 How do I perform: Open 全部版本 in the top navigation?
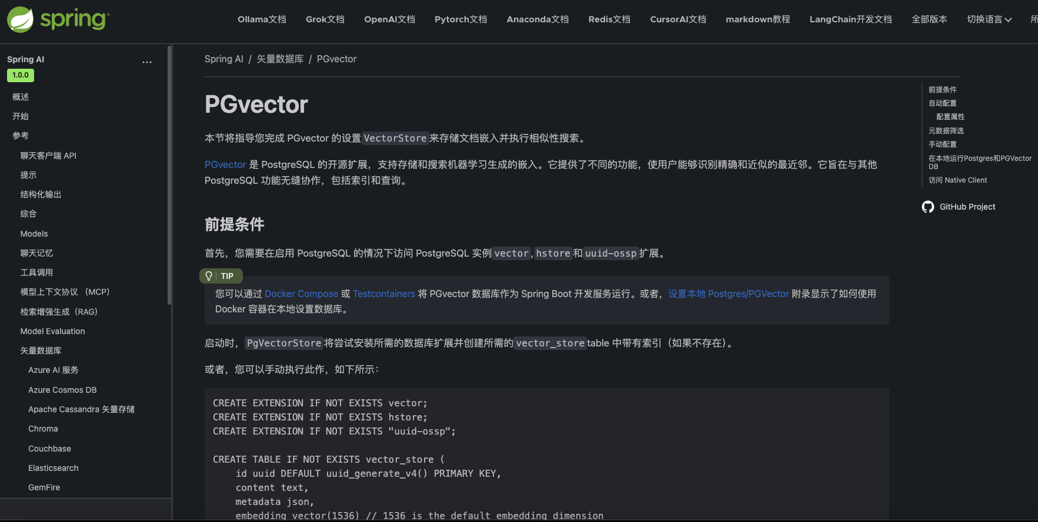point(929,19)
